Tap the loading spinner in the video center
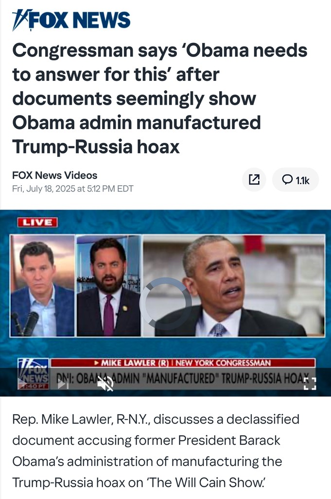This screenshot has width=331, height=499. (165, 303)
